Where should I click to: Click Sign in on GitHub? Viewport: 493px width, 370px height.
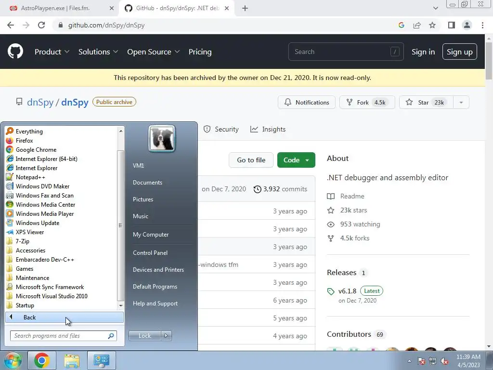click(x=423, y=52)
